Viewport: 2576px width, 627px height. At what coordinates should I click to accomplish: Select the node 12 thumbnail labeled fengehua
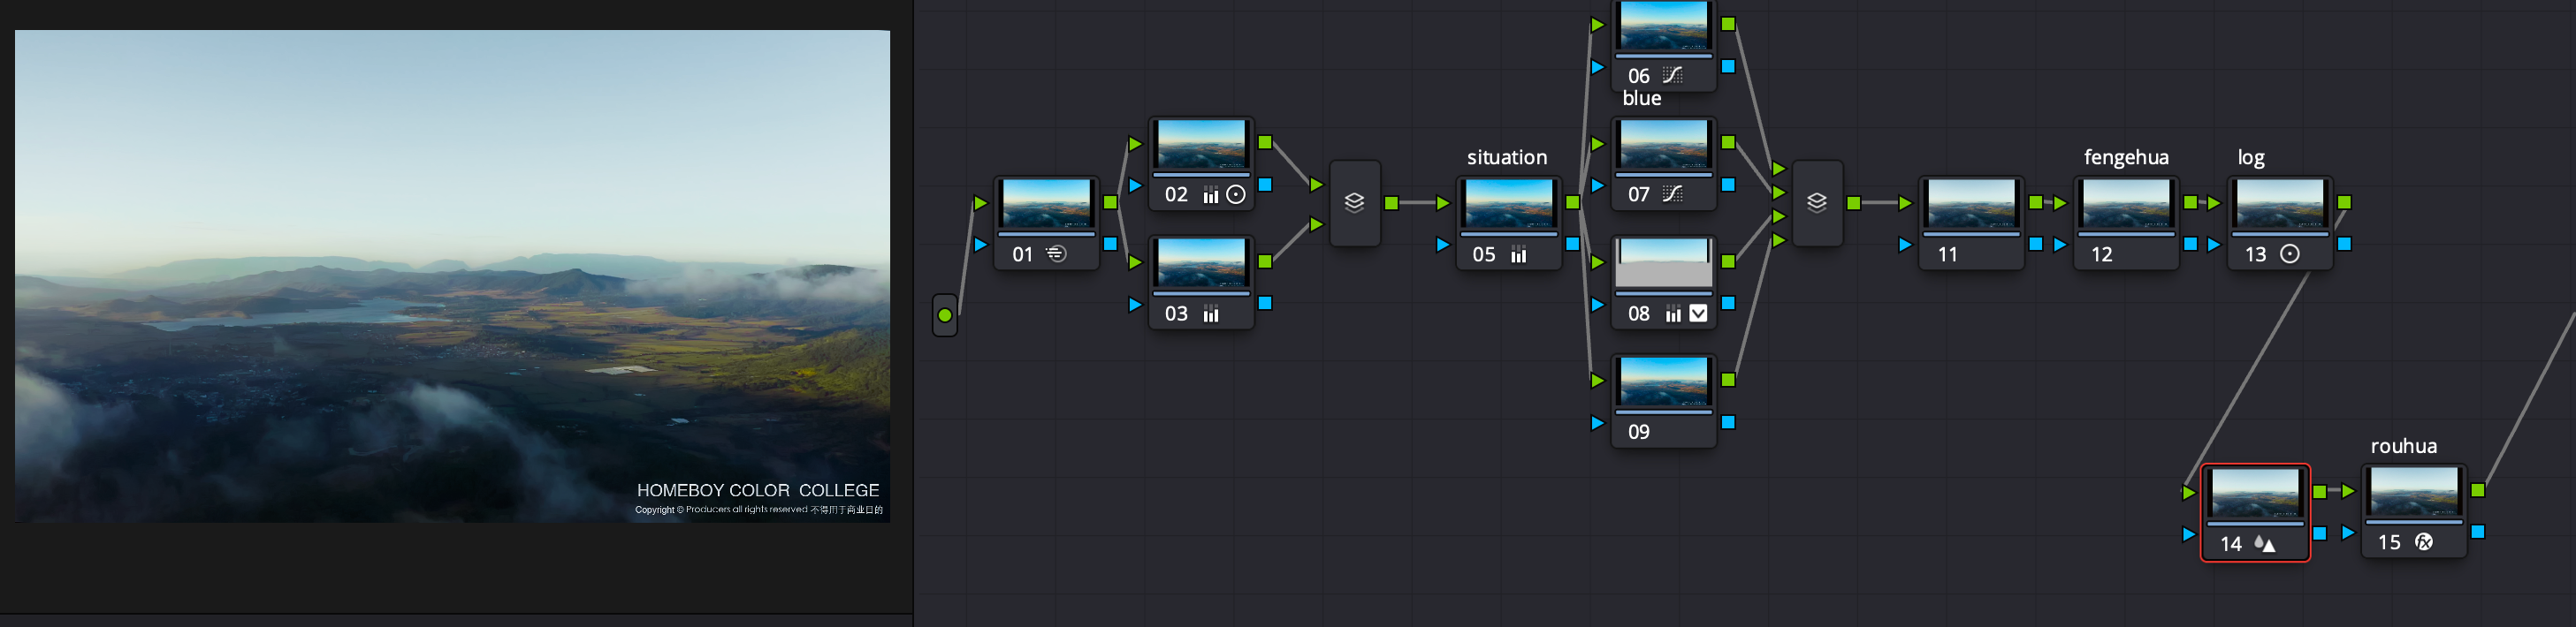pos(2126,205)
